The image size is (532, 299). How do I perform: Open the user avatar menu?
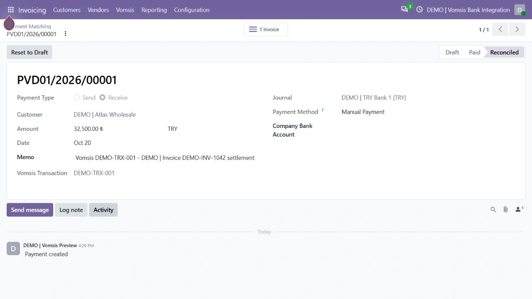tap(520, 10)
